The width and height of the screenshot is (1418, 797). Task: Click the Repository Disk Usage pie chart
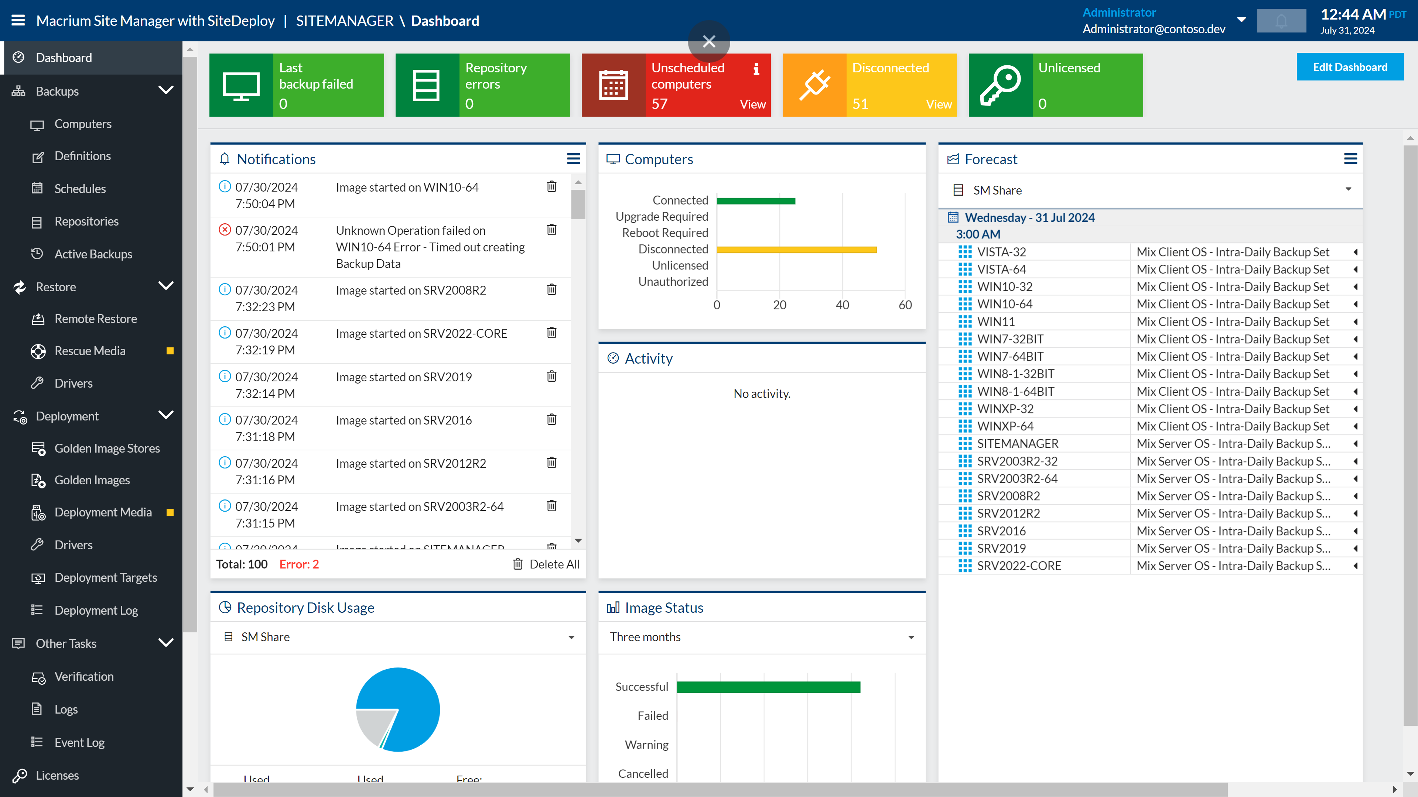pyautogui.click(x=397, y=710)
